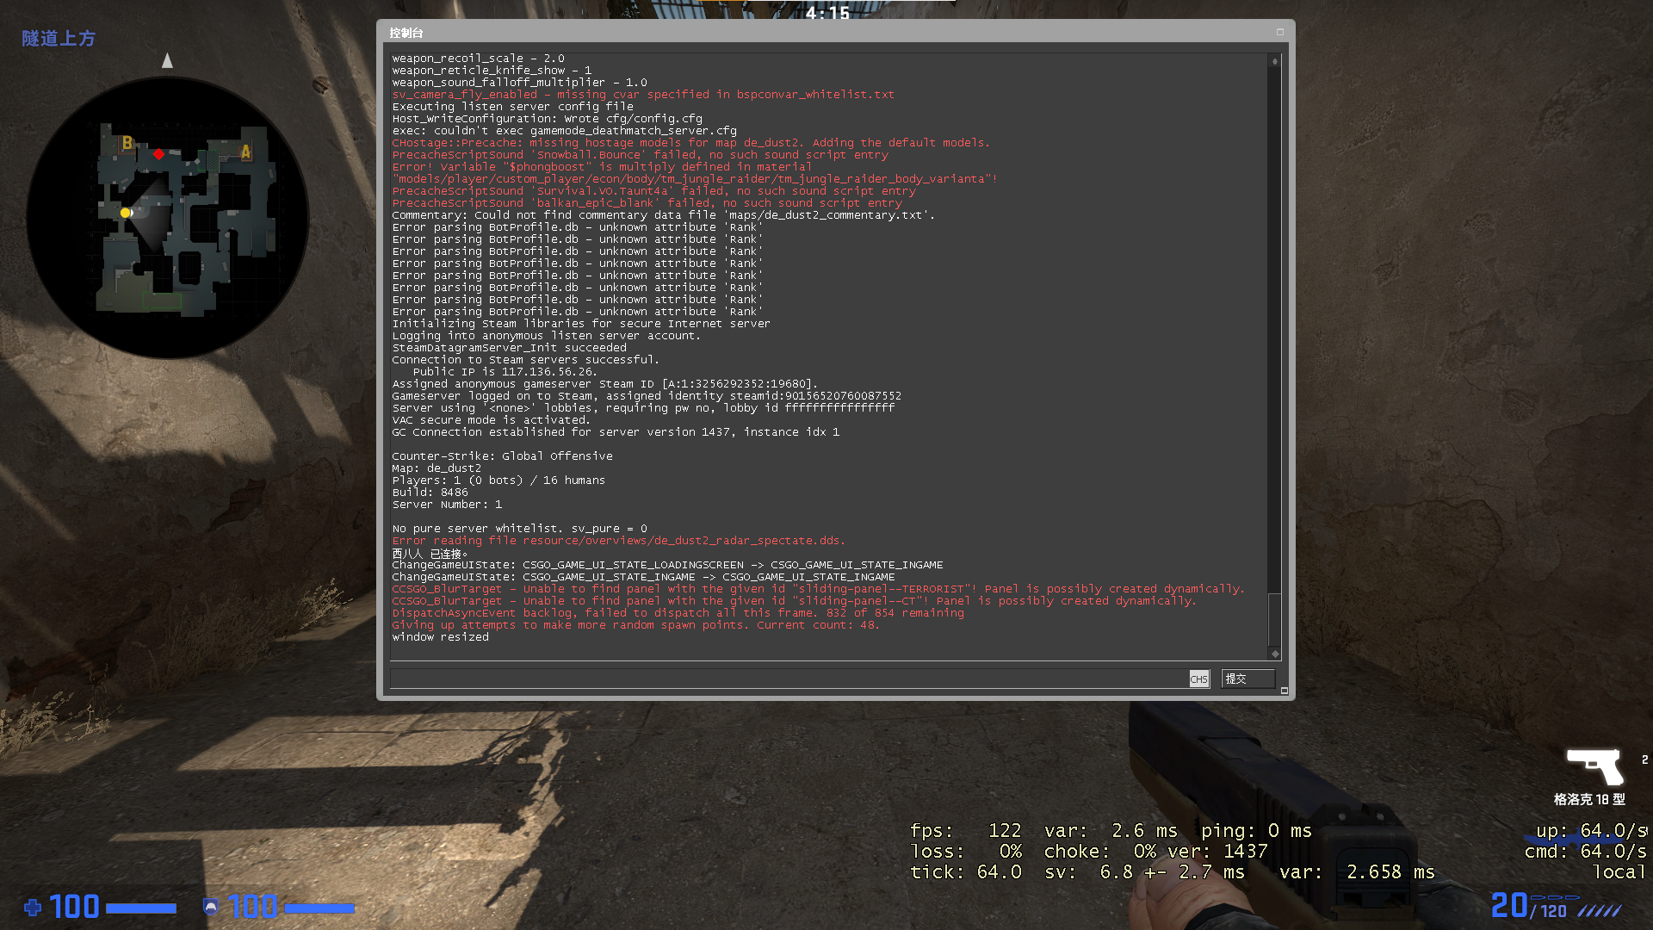
Task: Click the 'sliding-panel--CT' error line
Action: click(x=794, y=601)
